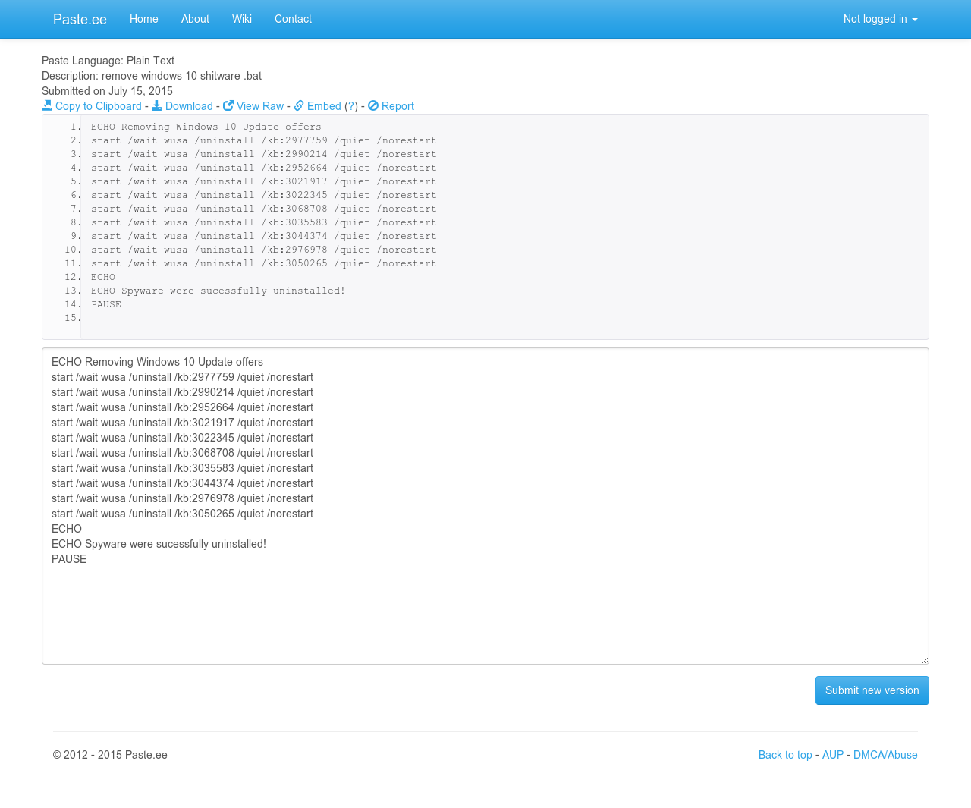Click line number 12 in the gutter

coord(73,277)
